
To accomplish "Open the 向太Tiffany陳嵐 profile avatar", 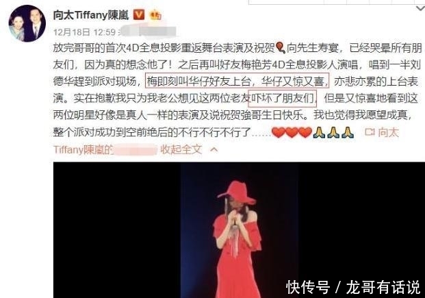I will [27, 23].
